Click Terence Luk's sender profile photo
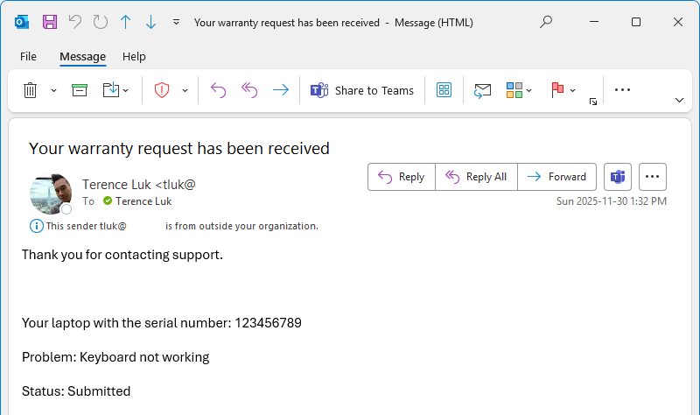 click(50, 193)
